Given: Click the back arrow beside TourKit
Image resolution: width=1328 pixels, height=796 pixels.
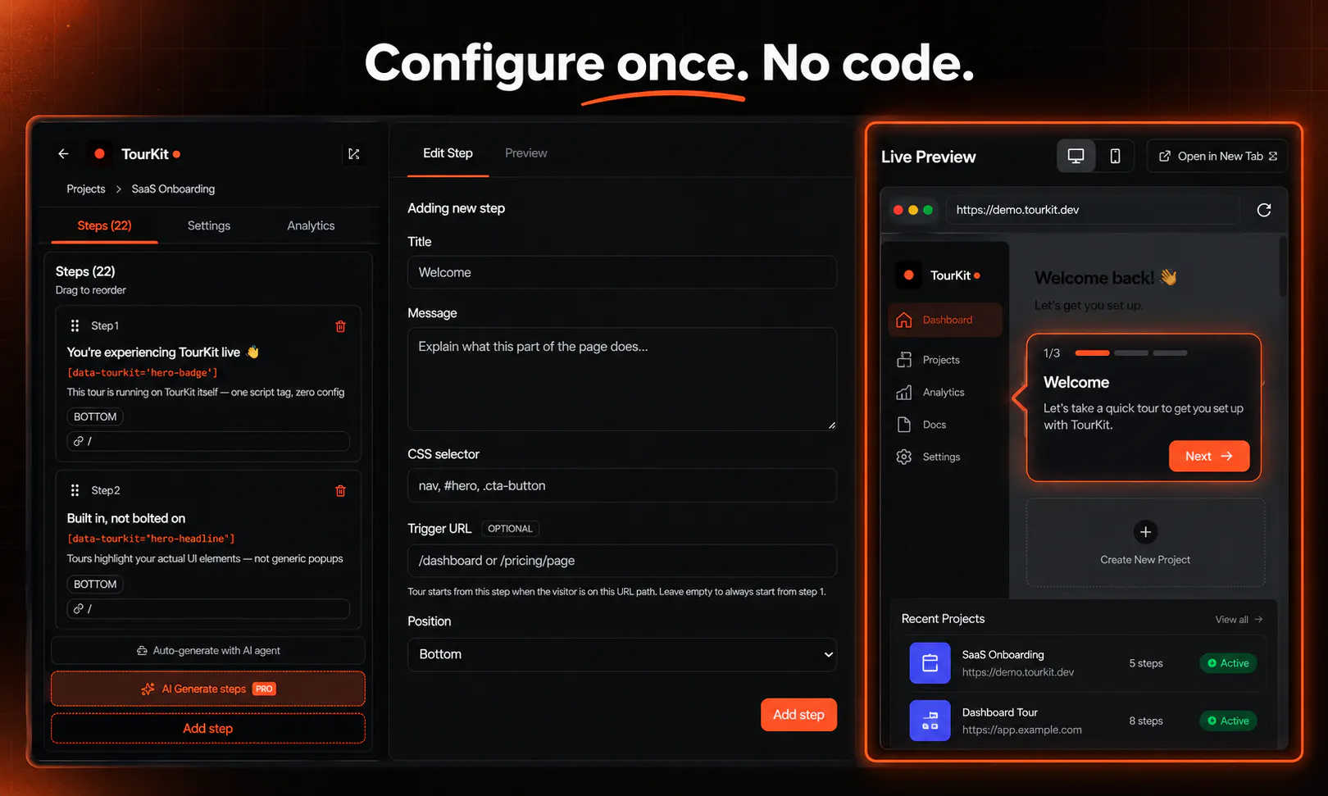Looking at the screenshot, I should click(x=63, y=153).
